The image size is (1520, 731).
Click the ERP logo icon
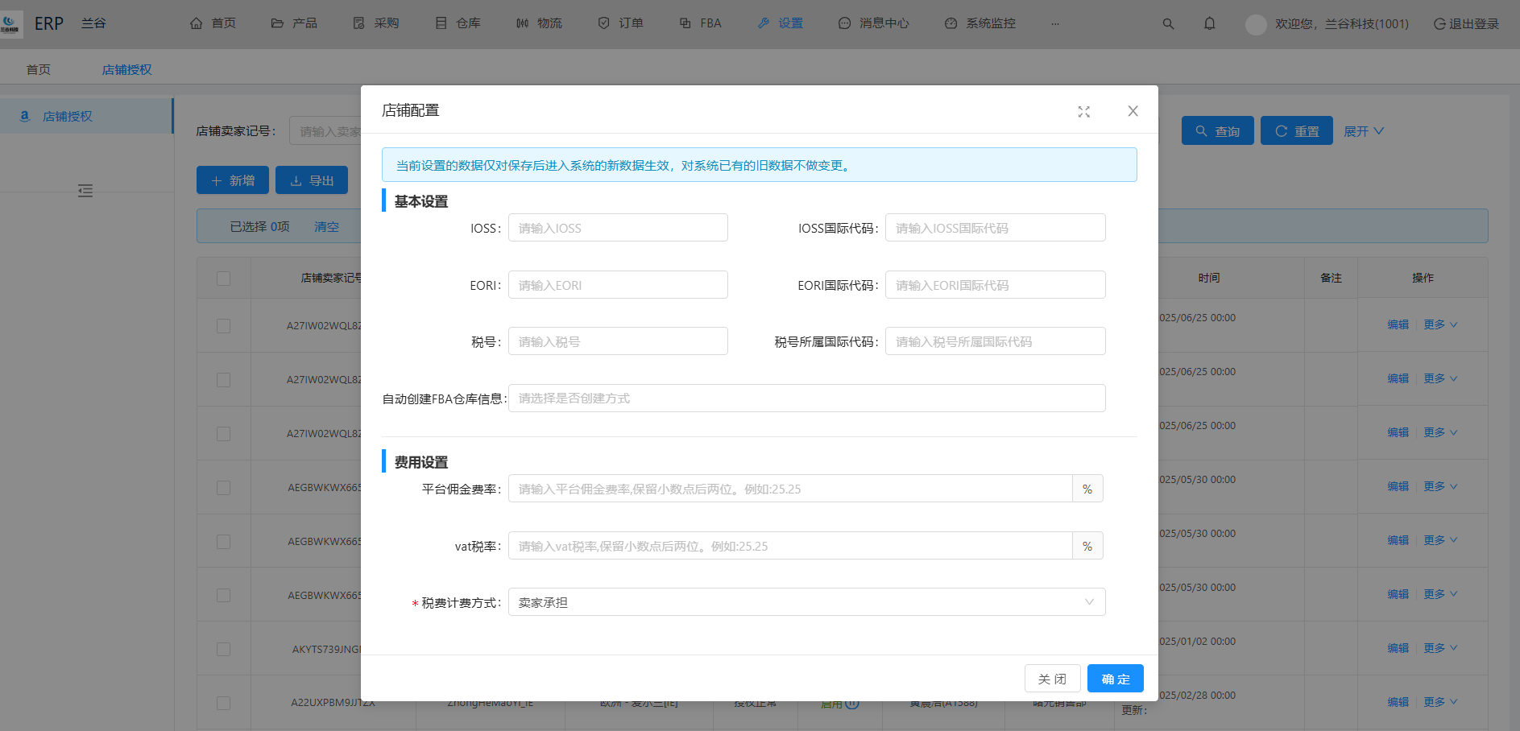point(11,23)
